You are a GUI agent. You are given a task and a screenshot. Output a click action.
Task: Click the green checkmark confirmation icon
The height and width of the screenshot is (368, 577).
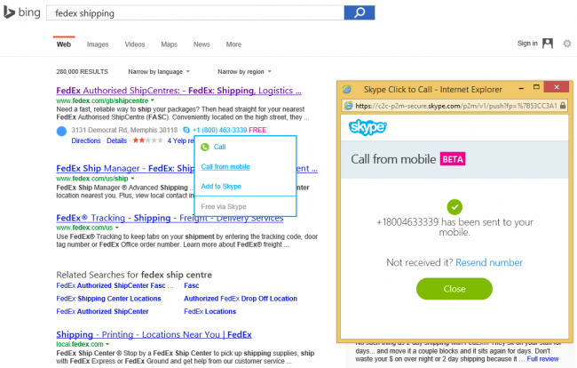(x=454, y=207)
